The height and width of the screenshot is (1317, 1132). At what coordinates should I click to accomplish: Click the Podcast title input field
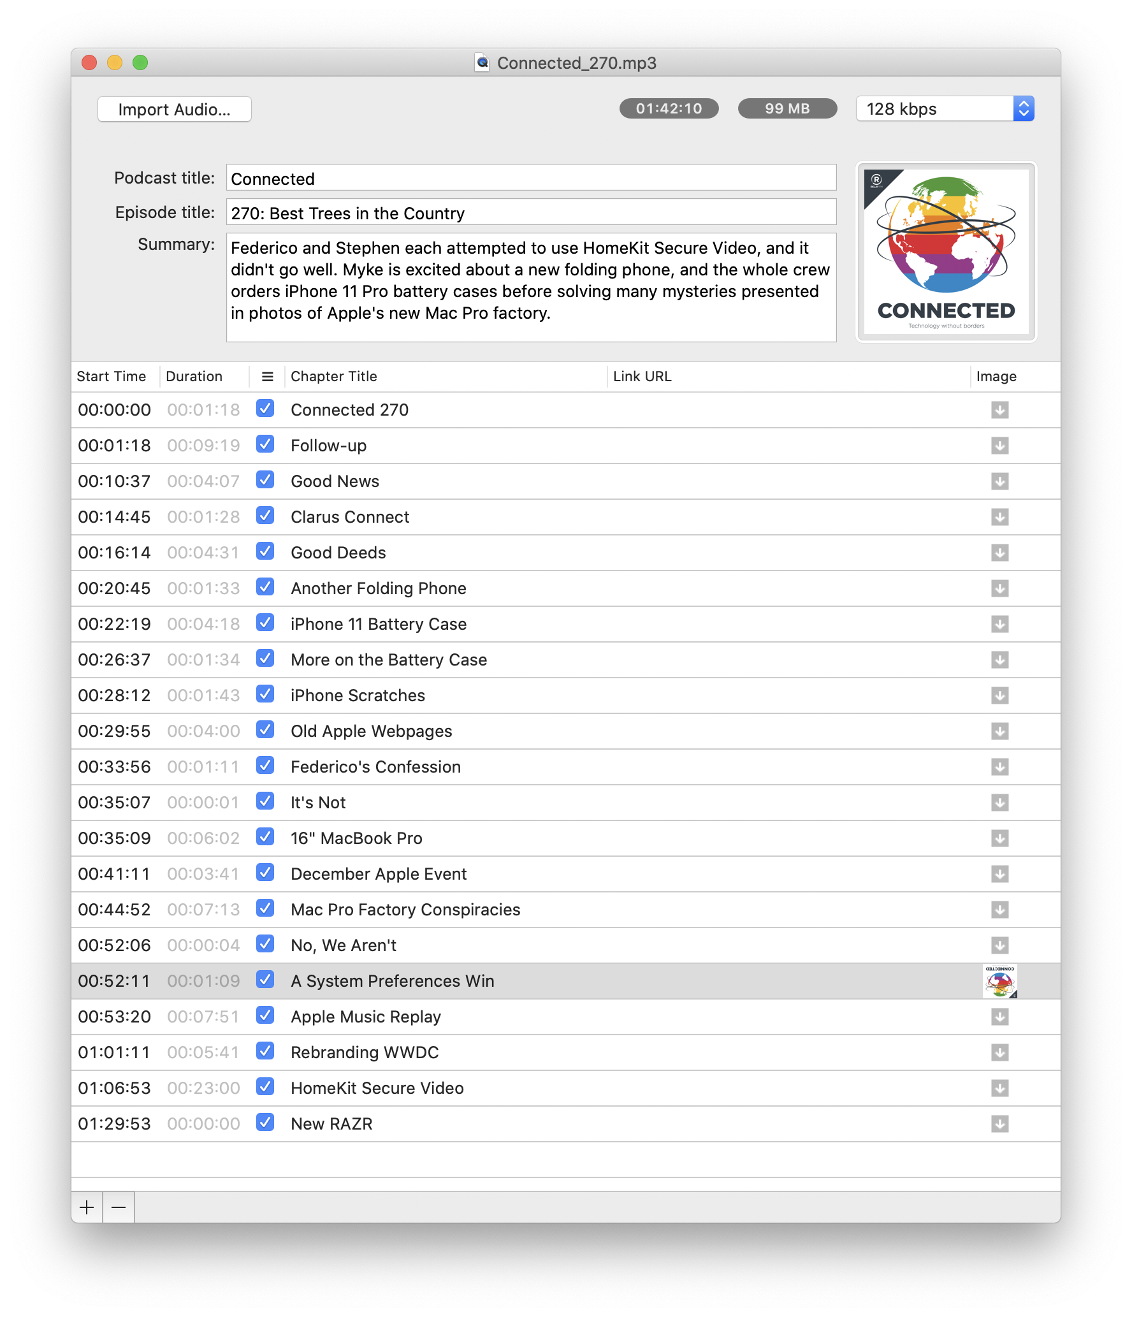coord(531,178)
